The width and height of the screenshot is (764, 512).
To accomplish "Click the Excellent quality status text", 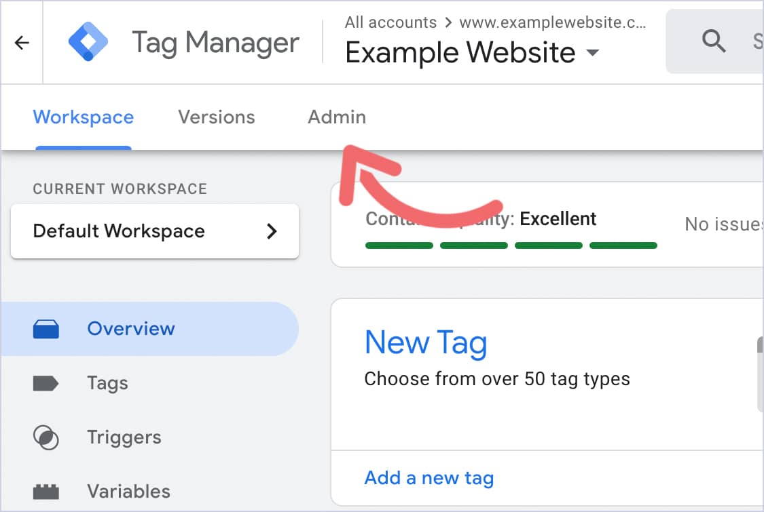I will click(x=558, y=219).
